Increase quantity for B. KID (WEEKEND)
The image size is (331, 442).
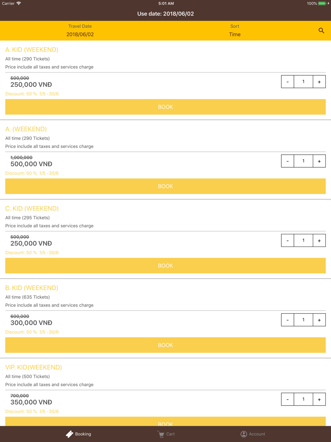pyautogui.click(x=319, y=320)
